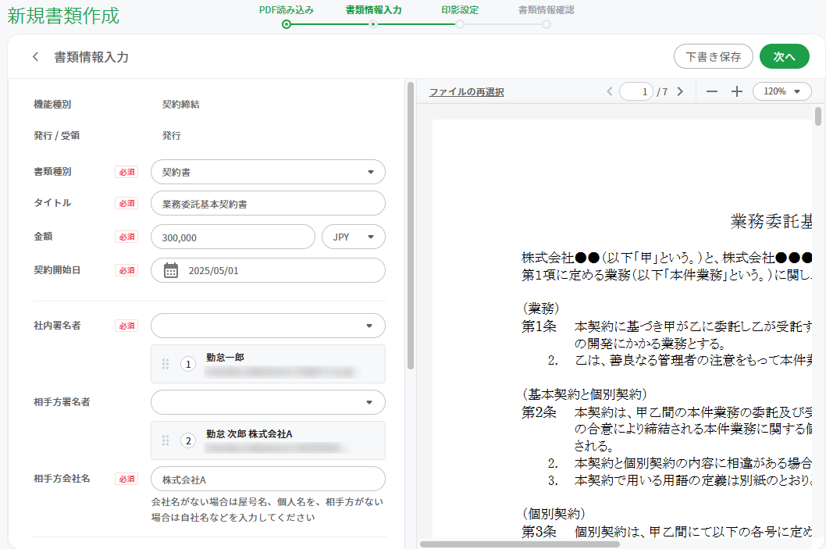Viewport: 826px width, 549px height.
Task: Proceed with the 次へ button
Action: click(x=785, y=56)
